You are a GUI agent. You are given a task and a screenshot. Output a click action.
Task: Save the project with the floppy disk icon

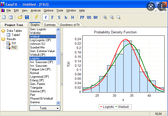coord(27,17)
